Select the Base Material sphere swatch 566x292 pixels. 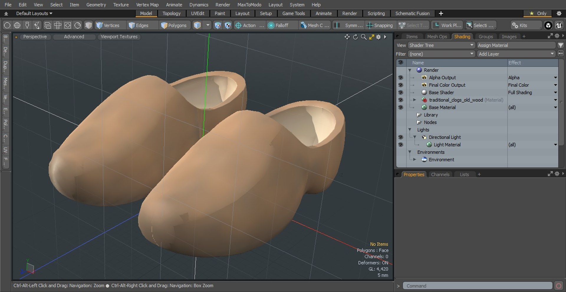click(424, 107)
